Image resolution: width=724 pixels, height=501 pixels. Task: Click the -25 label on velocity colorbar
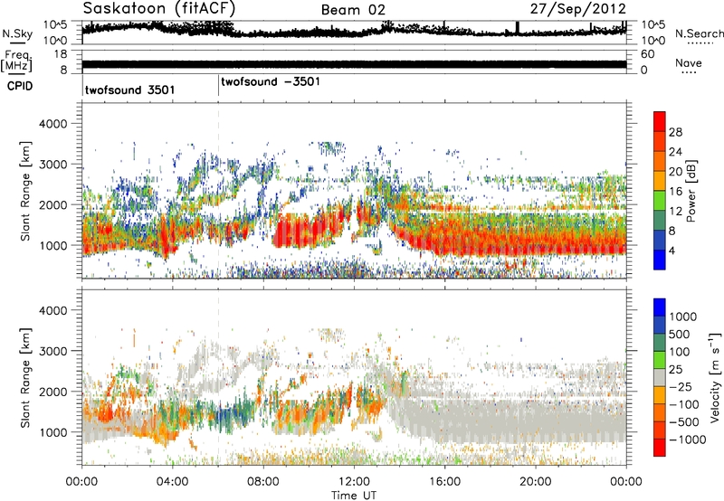(x=682, y=387)
